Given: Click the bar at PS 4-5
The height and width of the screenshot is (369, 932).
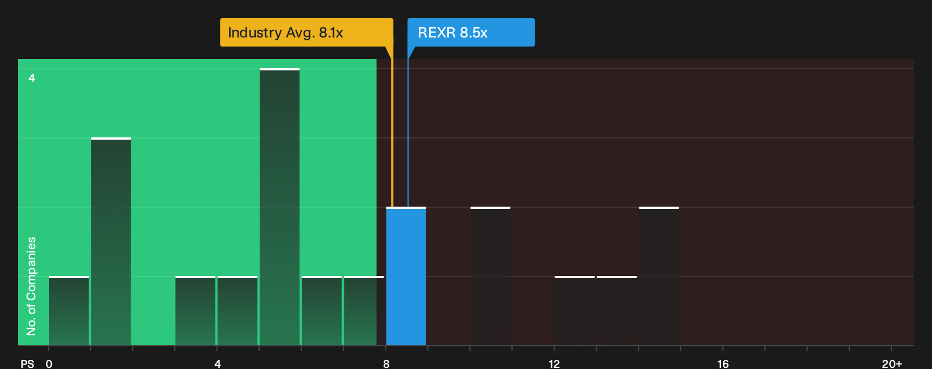Looking at the screenshot, I should click(238, 311).
